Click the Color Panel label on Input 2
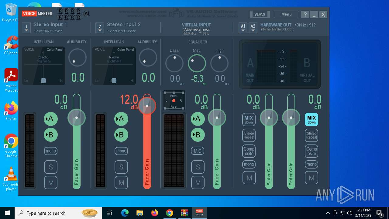This screenshot has width=389, height=219. (126, 50)
